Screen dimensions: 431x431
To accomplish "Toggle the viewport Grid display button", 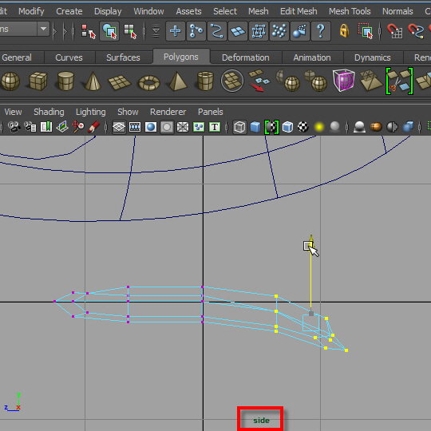I will [119, 127].
